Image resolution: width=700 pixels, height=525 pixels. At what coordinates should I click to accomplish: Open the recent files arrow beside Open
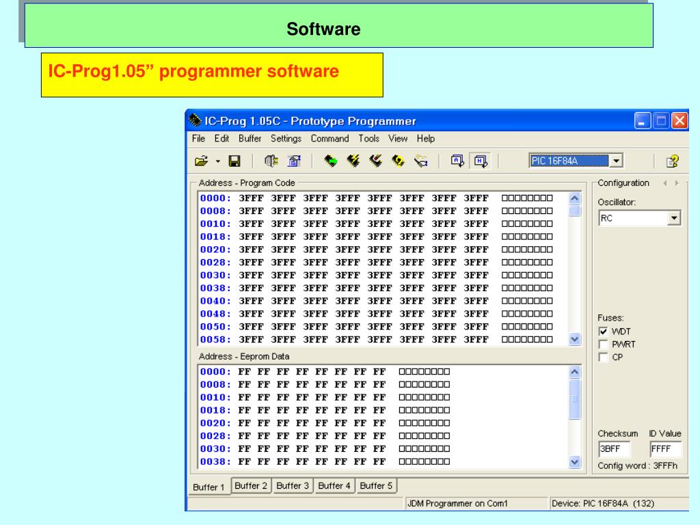point(218,161)
